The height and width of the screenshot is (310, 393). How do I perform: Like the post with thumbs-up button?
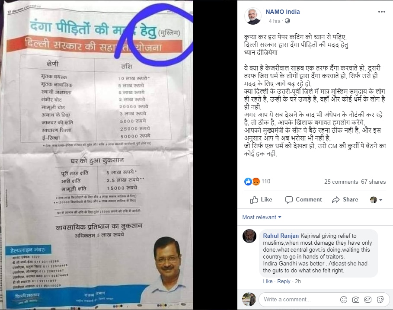pos(261,200)
